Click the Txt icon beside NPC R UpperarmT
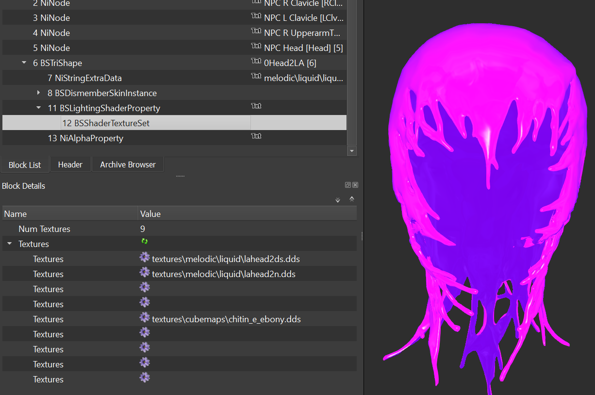The height and width of the screenshot is (395, 595). click(x=256, y=31)
